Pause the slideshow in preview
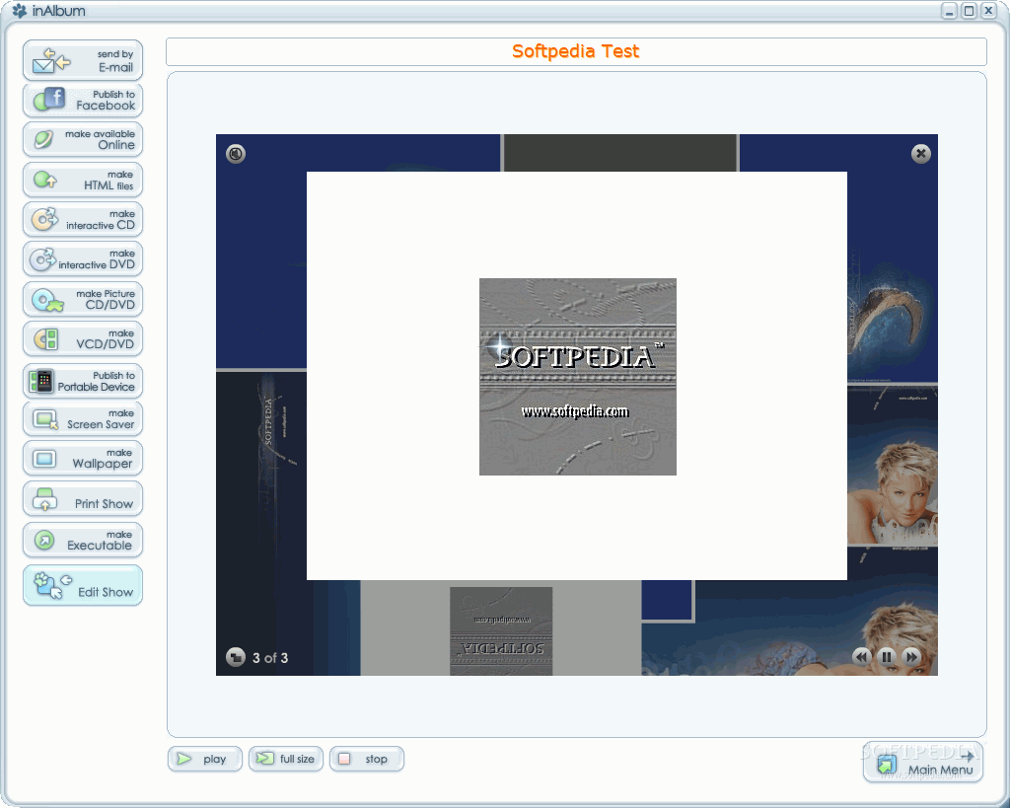The width and height of the screenshot is (1010, 808). click(x=887, y=657)
